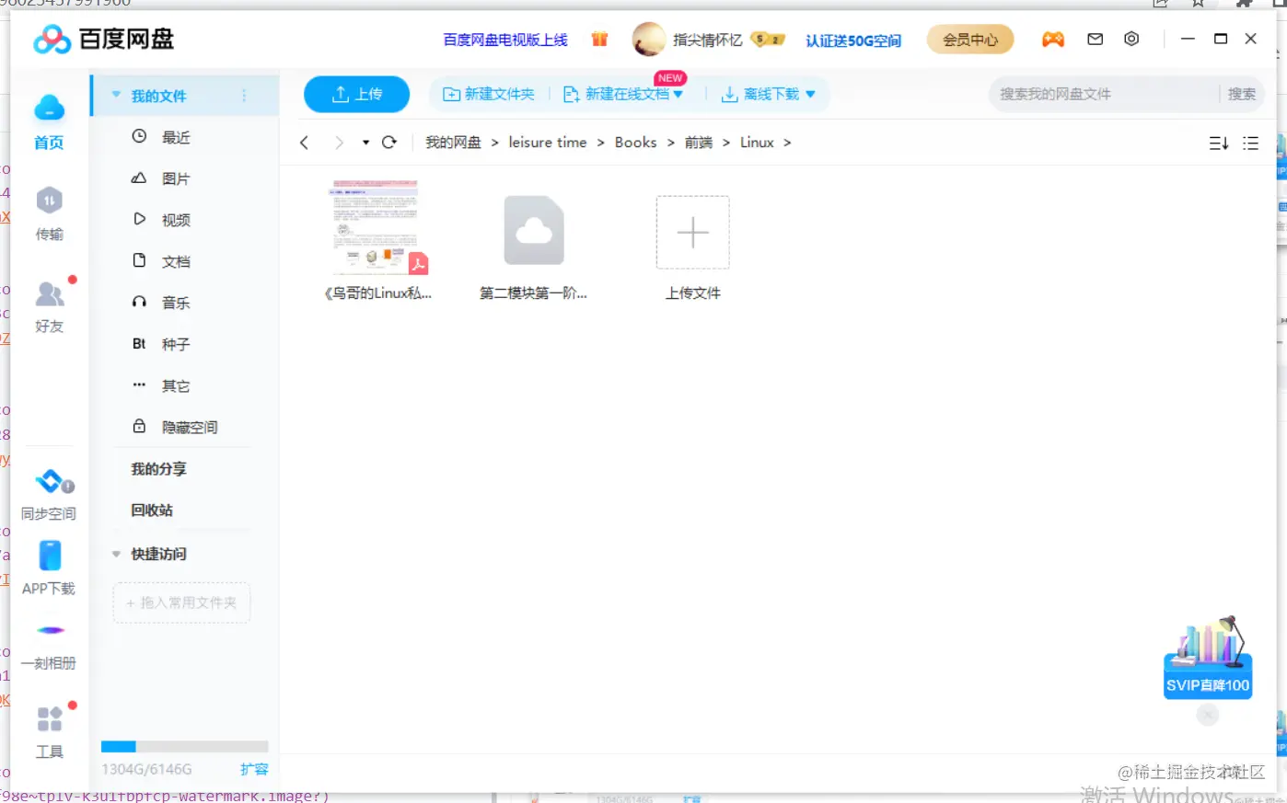1287x803 pixels.
Task: Click the 扩容 expand capacity link
Action: pyautogui.click(x=254, y=770)
